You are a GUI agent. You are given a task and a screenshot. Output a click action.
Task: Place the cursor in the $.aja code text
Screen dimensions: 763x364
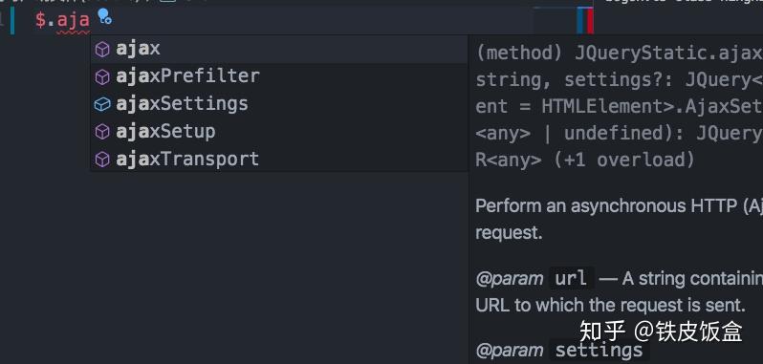(x=62, y=20)
